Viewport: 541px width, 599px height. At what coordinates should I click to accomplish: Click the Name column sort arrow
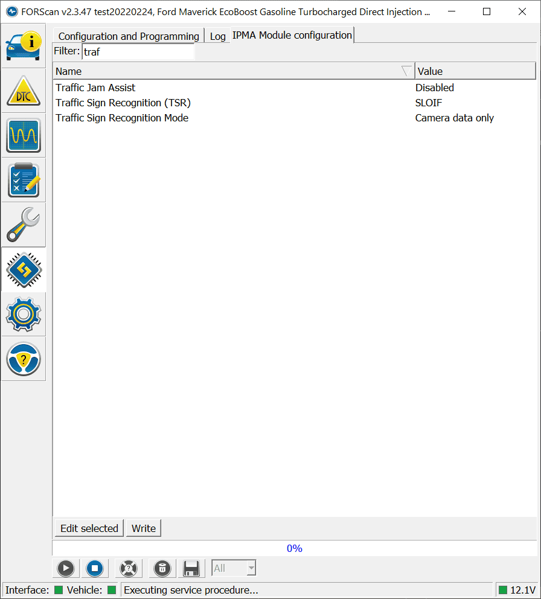406,71
